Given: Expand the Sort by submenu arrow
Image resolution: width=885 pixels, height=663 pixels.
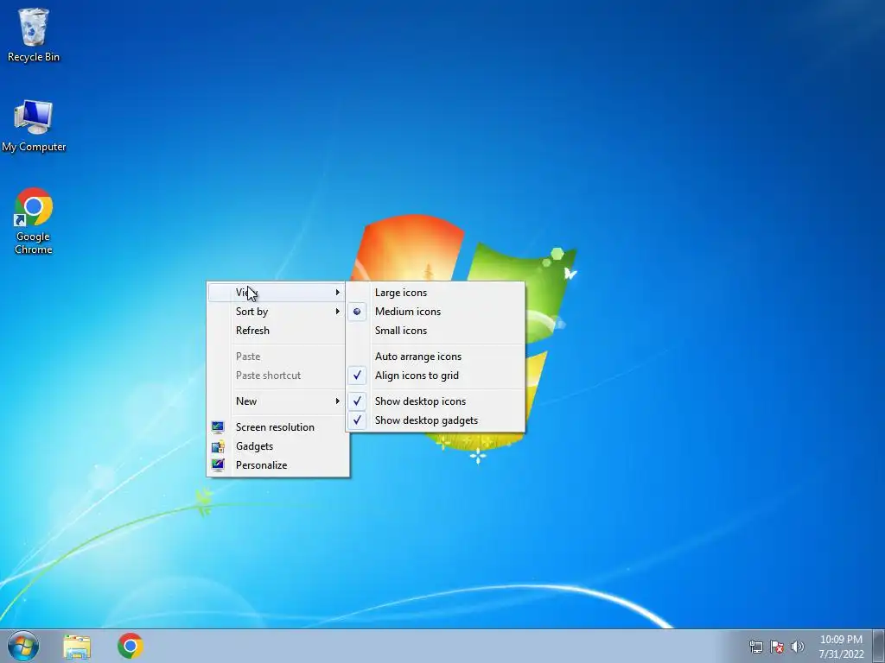Looking at the screenshot, I should [338, 311].
